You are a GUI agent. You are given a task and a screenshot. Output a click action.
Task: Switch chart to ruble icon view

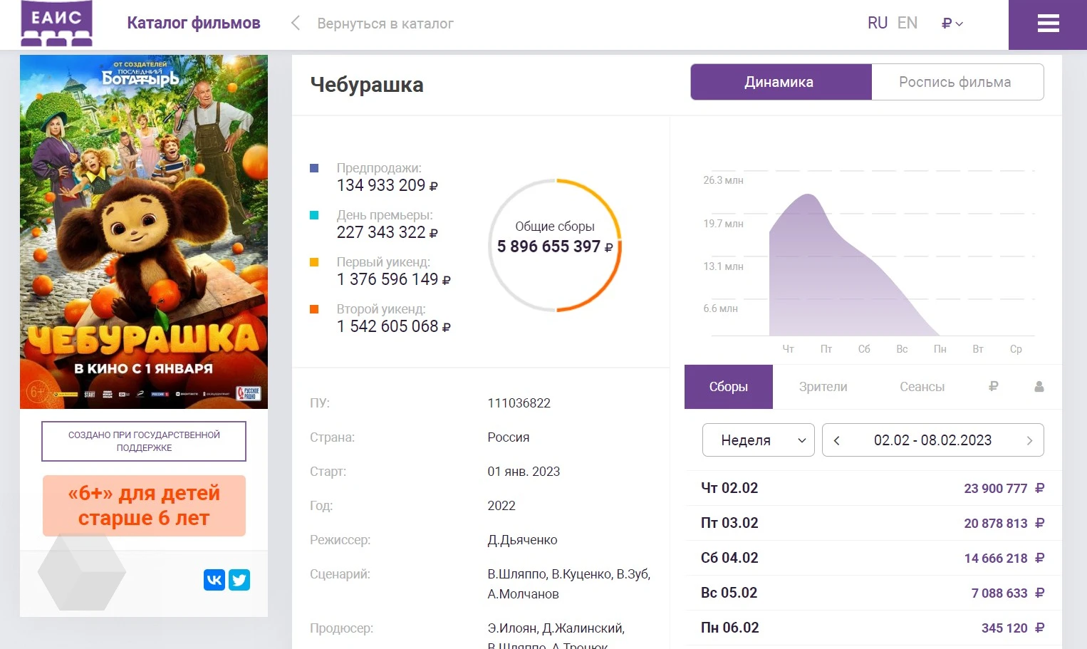(993, 387)
